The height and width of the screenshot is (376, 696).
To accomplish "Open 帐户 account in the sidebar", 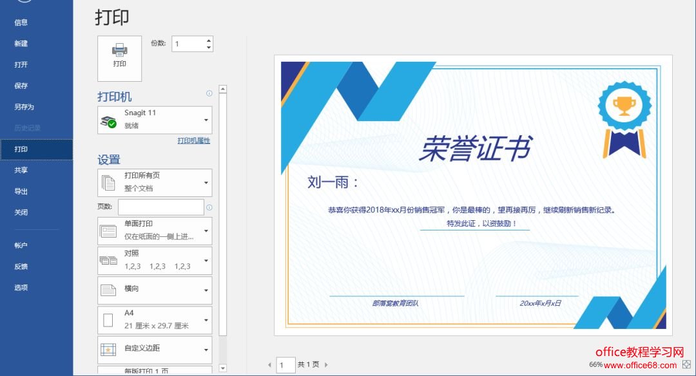I will [x=36, y=245].
